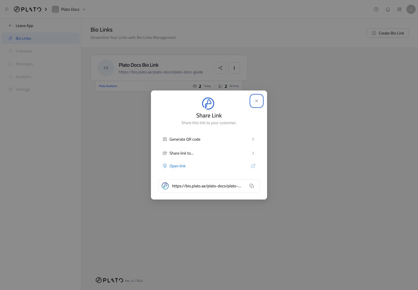The image size is (418, 290).
Task: Go to Analytics in sidebar
Action: 40,77
